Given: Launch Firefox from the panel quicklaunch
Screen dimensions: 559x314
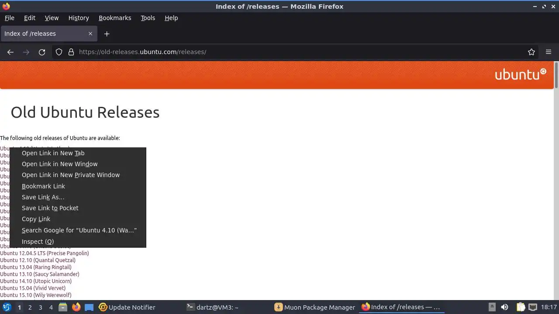Looking at the screenshot, I should coord(76,307).
